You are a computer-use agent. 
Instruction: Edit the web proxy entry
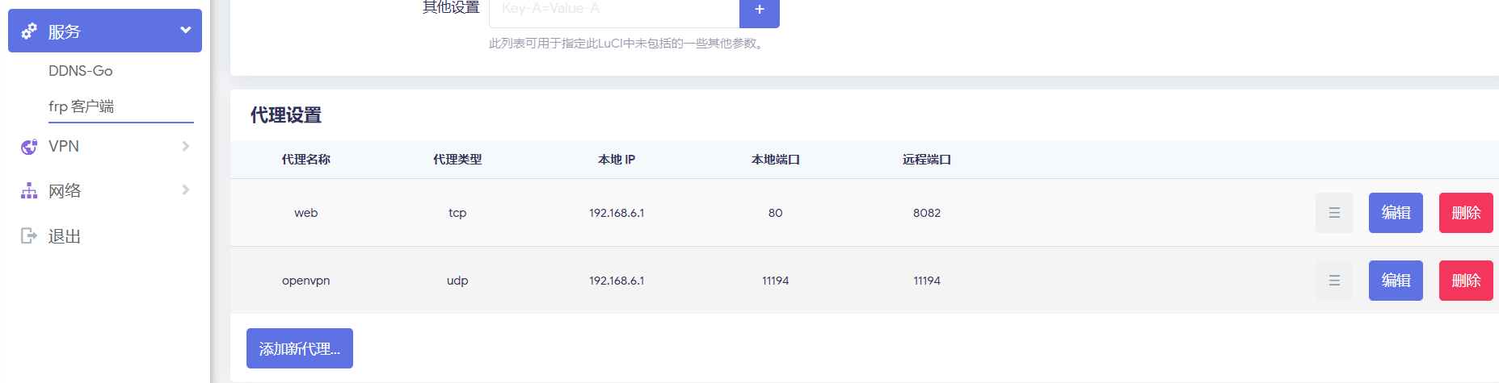[x=1395, y=213]
